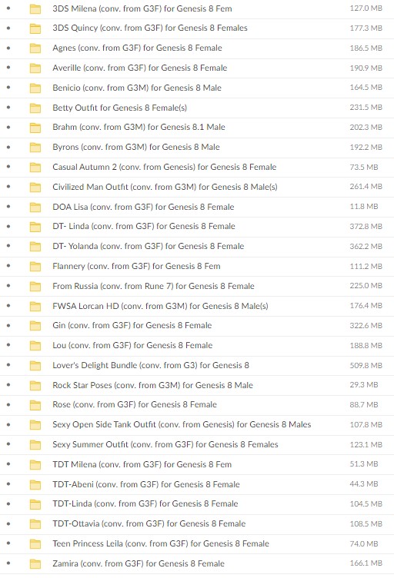Select TDT Milena folder name
Screen dimensions: 394x578
tap(142, 464)
